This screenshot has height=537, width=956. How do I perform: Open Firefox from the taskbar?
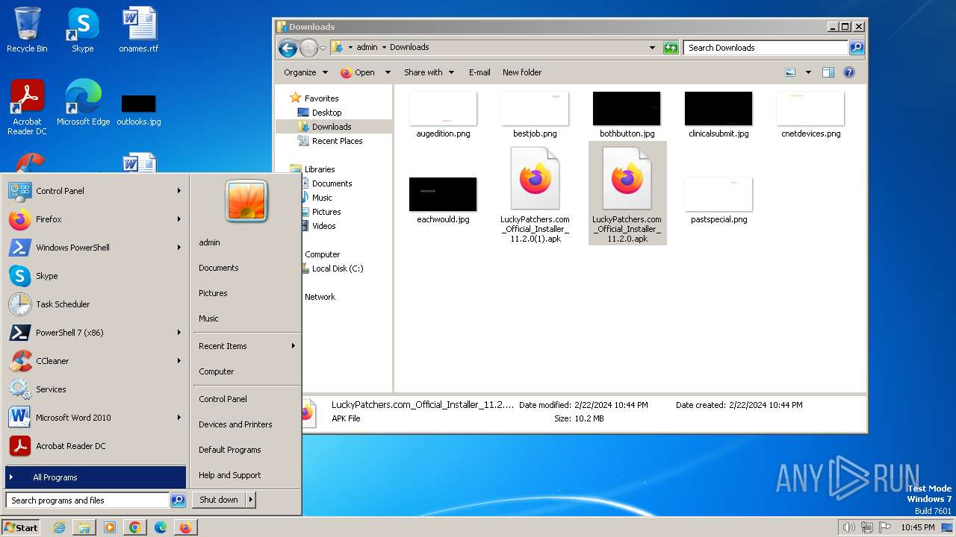click(185, 527)
